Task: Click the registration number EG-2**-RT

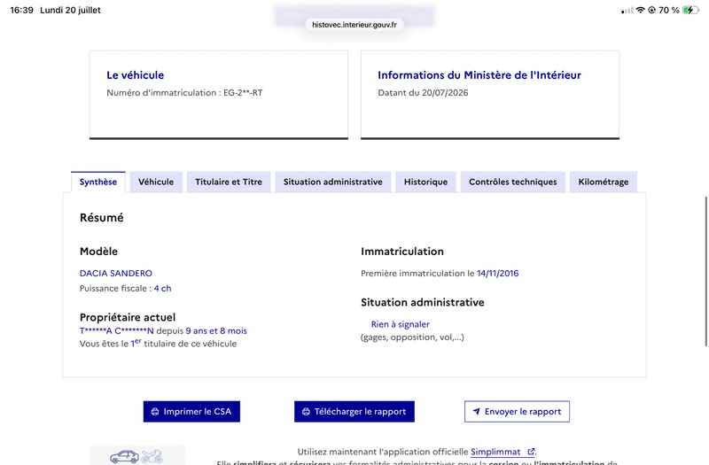Action: click(x=243, y=93)
